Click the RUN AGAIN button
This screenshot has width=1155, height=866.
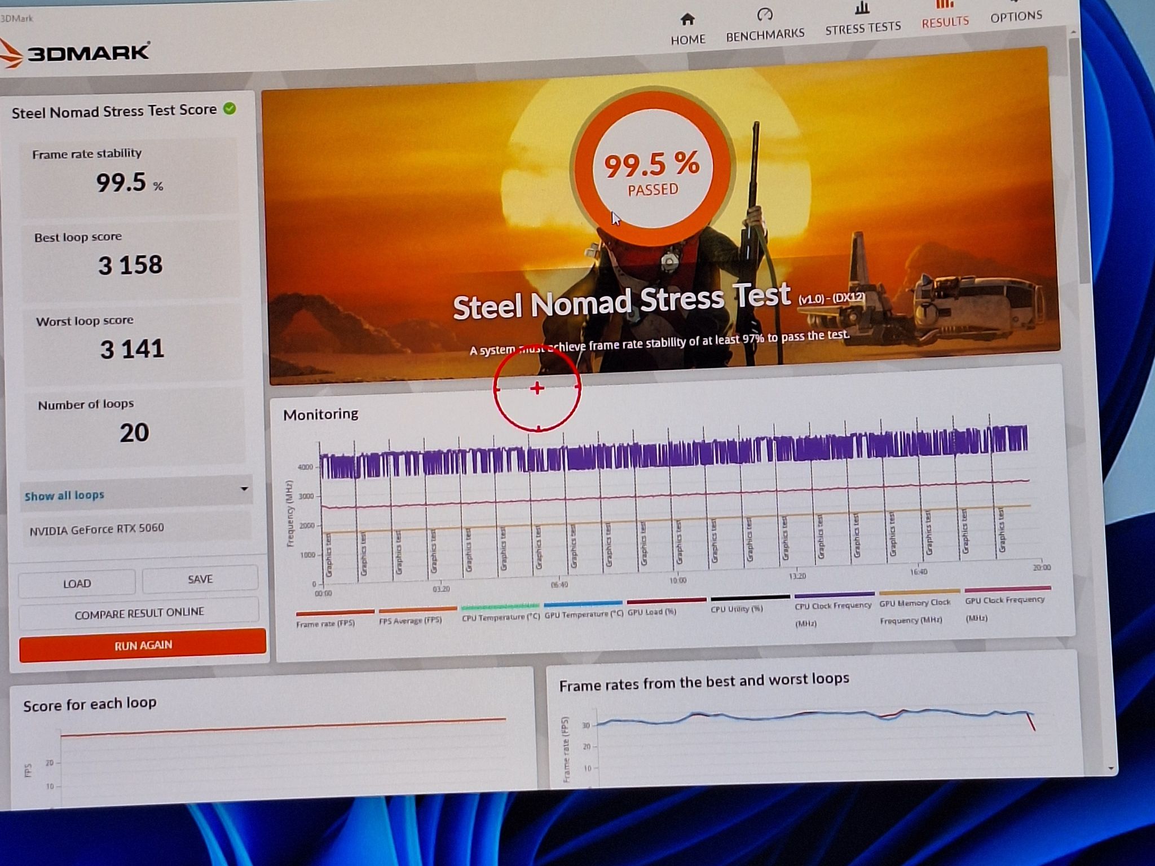(143, 645)
